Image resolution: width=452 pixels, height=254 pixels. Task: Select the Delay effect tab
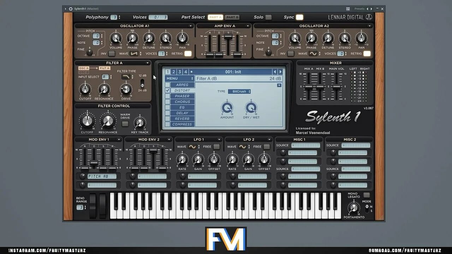click(x=183, y=113)
